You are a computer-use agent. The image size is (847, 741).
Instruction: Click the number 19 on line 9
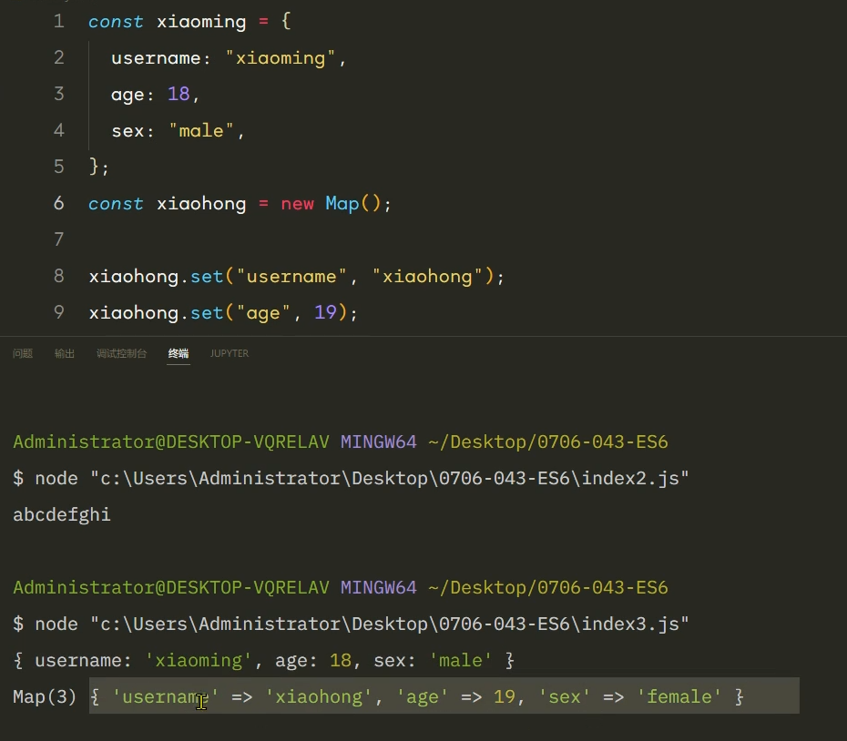326,312
